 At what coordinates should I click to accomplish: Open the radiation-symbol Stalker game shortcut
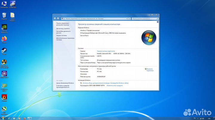[x=4, y=64]
